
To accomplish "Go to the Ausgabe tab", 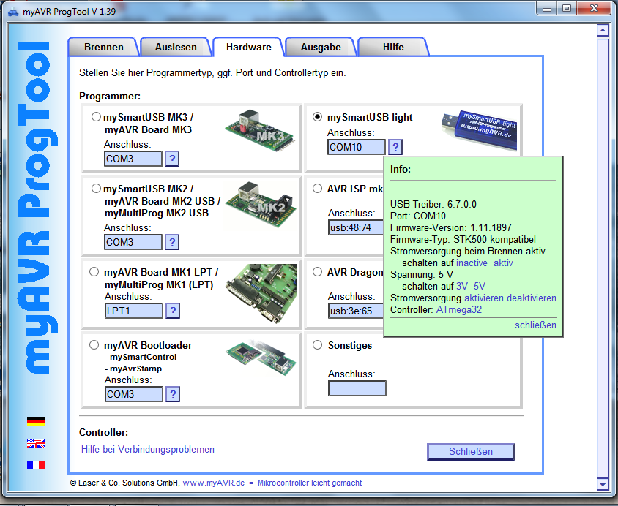I will tap(321, 48).
